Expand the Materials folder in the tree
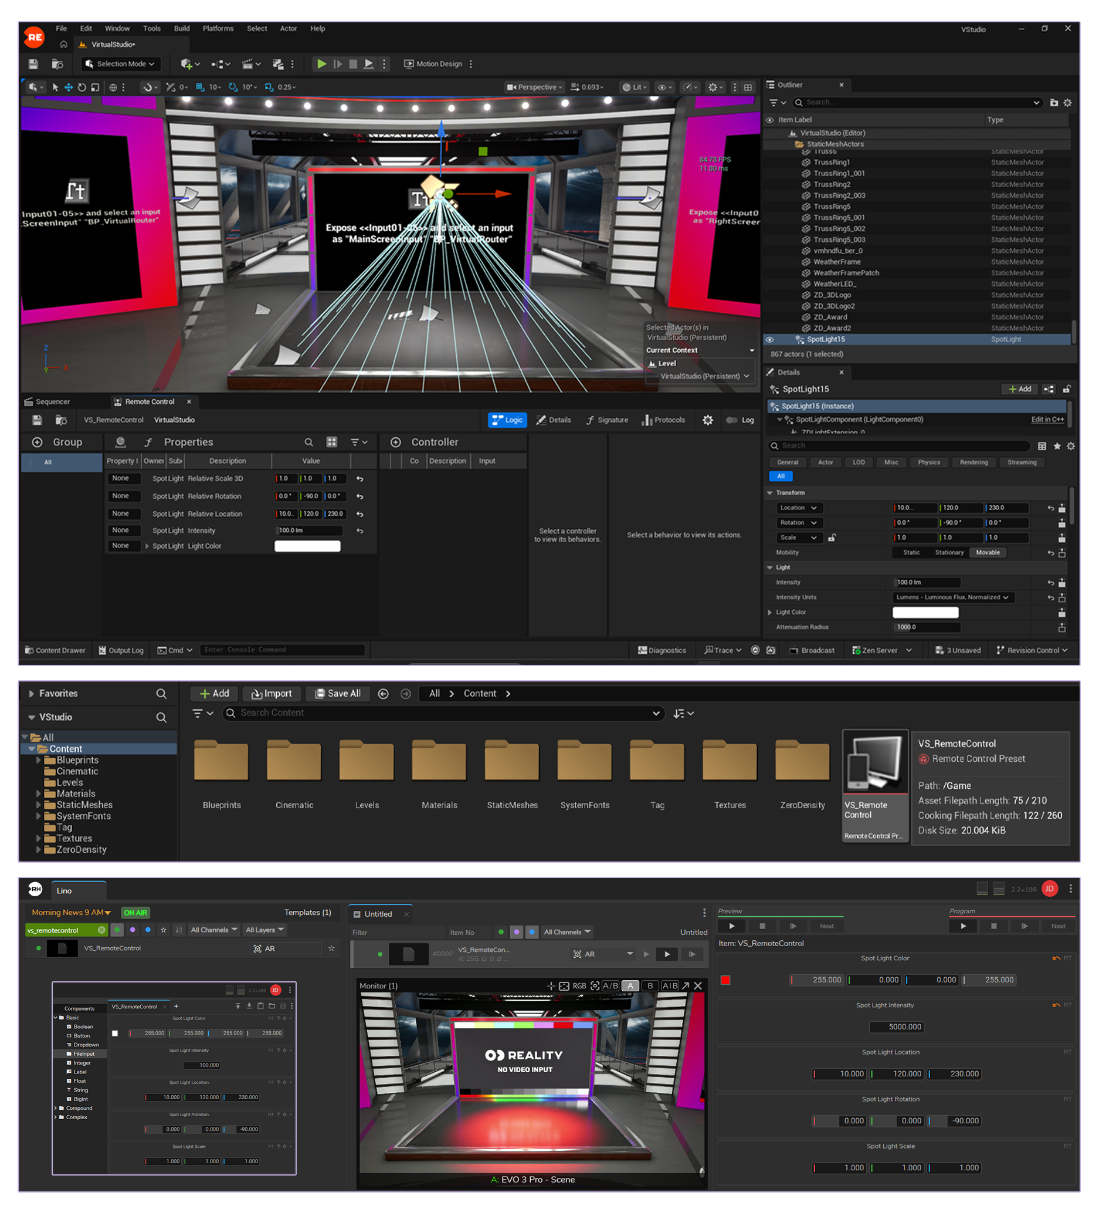1099x1209 pixels. (x=39, y=793)
